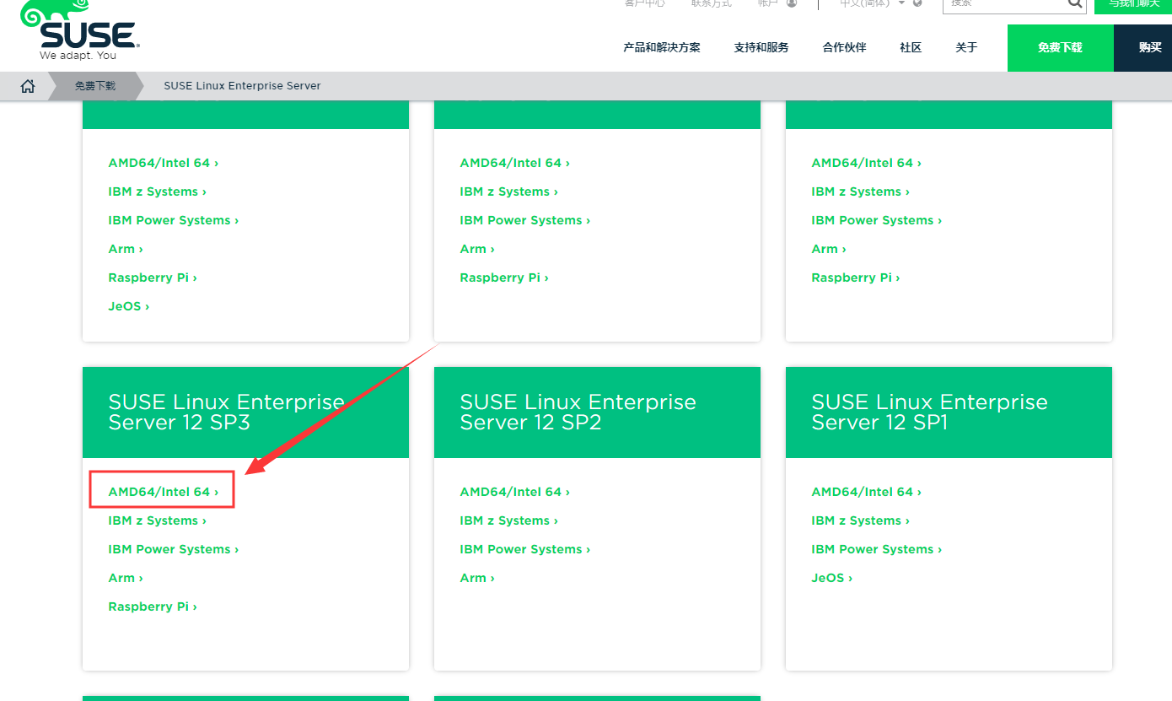Open the 关于 navigation item
The image size is (1172, 701).
click(x=966, y=48)
